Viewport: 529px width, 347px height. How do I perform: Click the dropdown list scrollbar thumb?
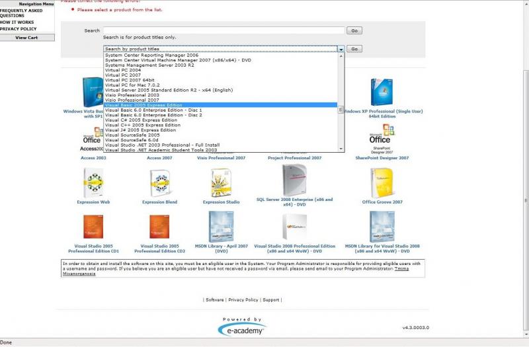(x=341, y=110)
